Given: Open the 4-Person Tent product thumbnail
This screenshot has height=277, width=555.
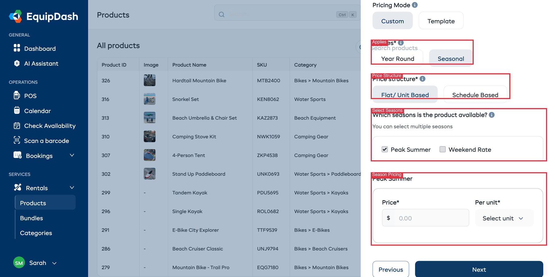Looking at the screenshot, I should [x=149, y=155].
